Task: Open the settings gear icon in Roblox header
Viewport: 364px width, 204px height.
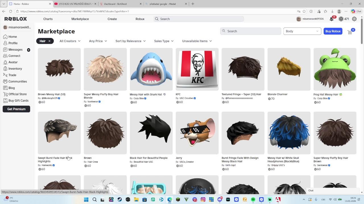Action: [x=354, y=19]
